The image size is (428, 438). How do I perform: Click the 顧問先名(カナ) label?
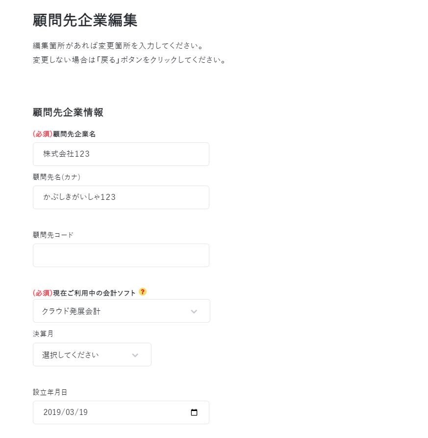coord(56,177)
